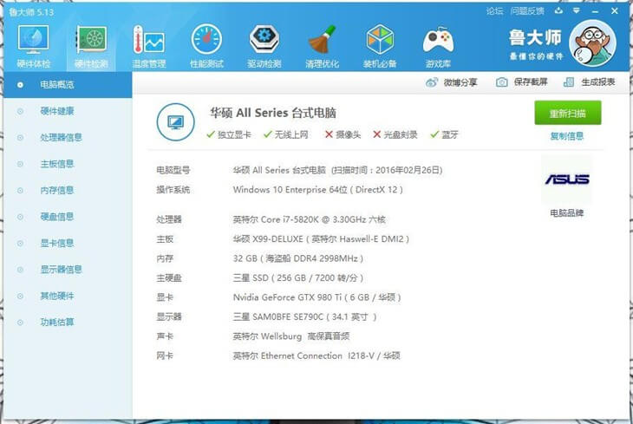Select 硬盘信息 from the sidebar

(x=57, y=217)
